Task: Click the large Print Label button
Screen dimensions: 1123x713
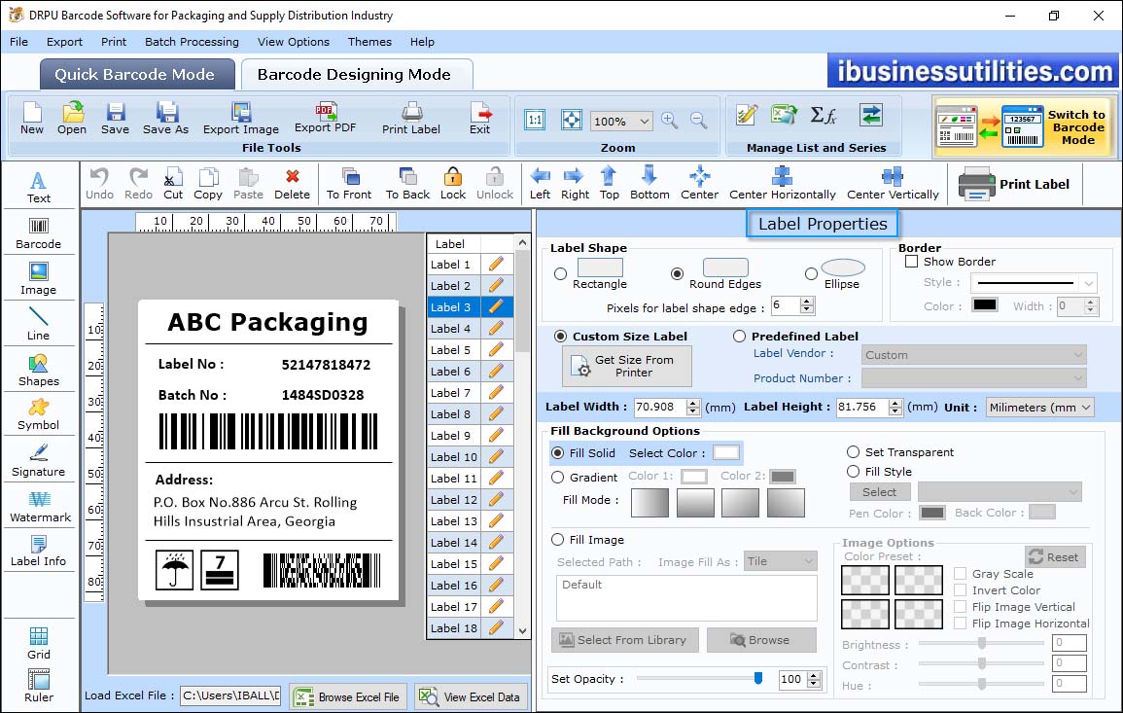Action: pyautogui.click(x=1015, y=184)
